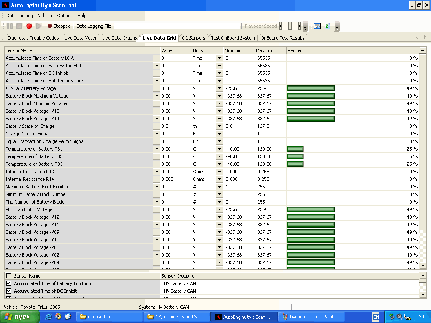Screen dimensions: 431x323
Task: Expand units dropdown for Temperature of Battery TB1
Action: pos(219,149)
